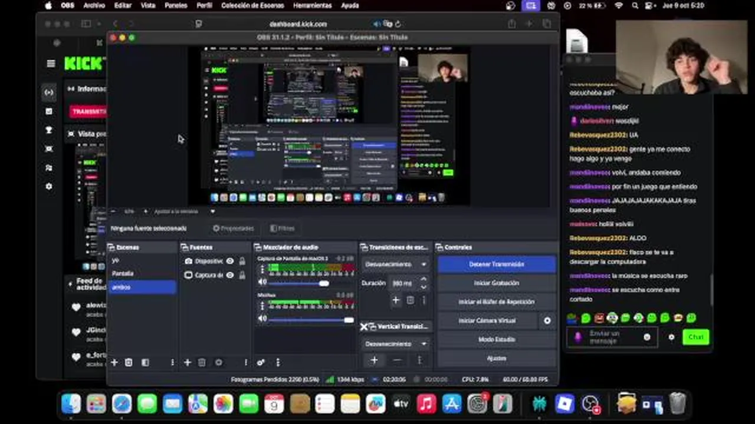755x424 pixels.
Task: Select the yo scene
Action: point(142,260)
